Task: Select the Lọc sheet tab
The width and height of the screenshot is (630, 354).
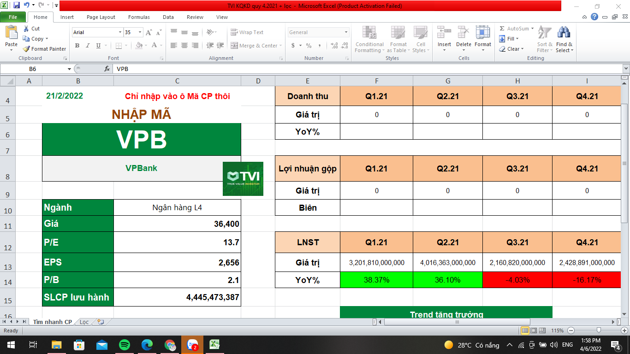Action: click(84, 322)
